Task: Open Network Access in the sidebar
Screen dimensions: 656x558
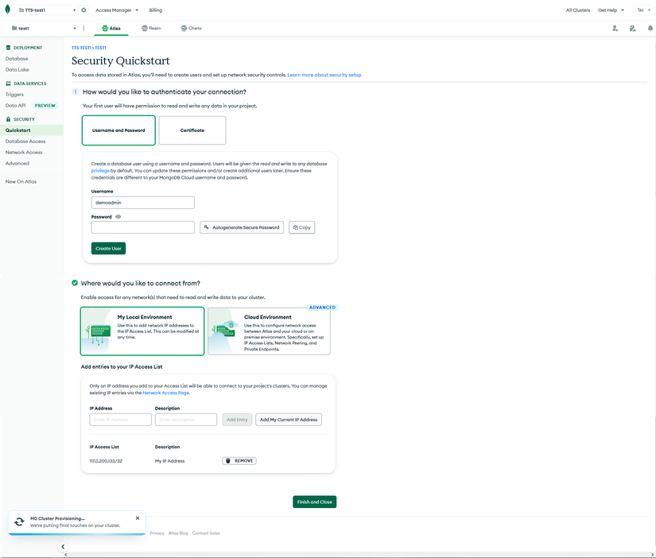Action: coord(24,153)
